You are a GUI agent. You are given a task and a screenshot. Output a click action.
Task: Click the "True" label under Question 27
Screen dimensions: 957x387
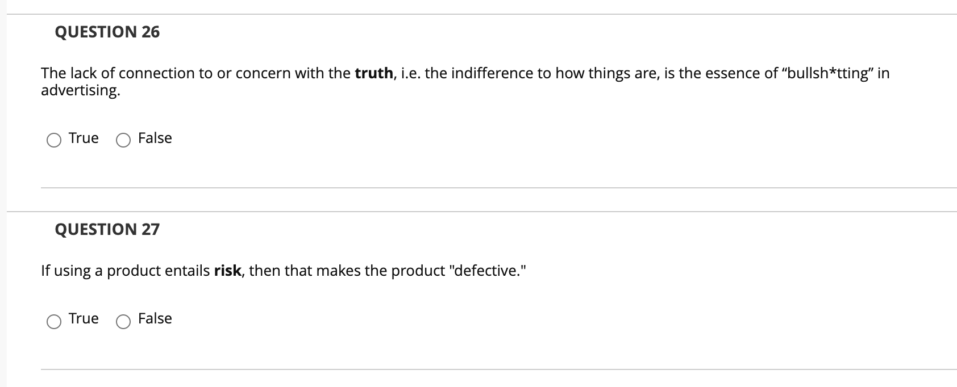pos(84,319)
